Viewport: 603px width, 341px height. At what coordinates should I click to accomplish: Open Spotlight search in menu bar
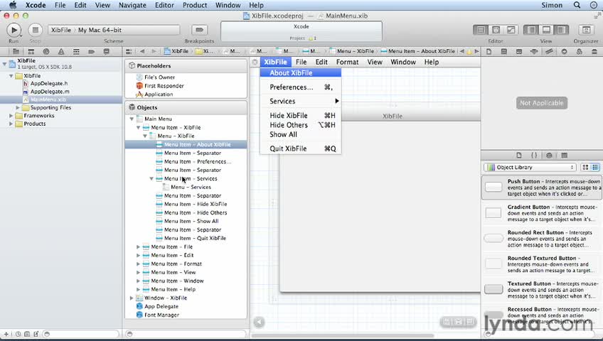(577, 5)
